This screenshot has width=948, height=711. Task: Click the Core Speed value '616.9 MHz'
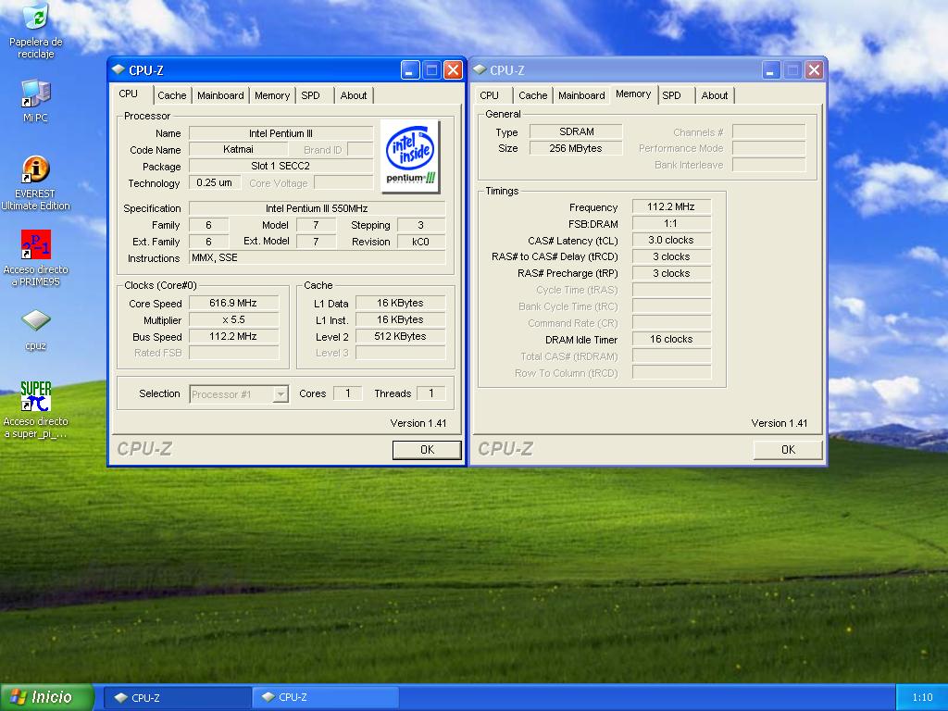233,304
